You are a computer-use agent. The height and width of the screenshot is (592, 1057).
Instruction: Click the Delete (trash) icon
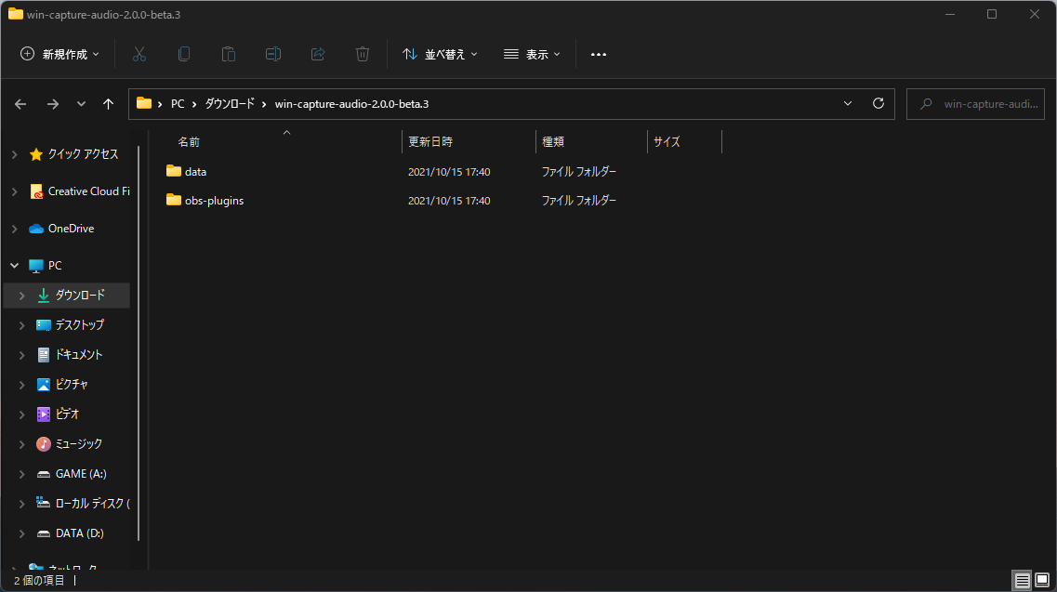pyautogui.click(x=363, y=54)
